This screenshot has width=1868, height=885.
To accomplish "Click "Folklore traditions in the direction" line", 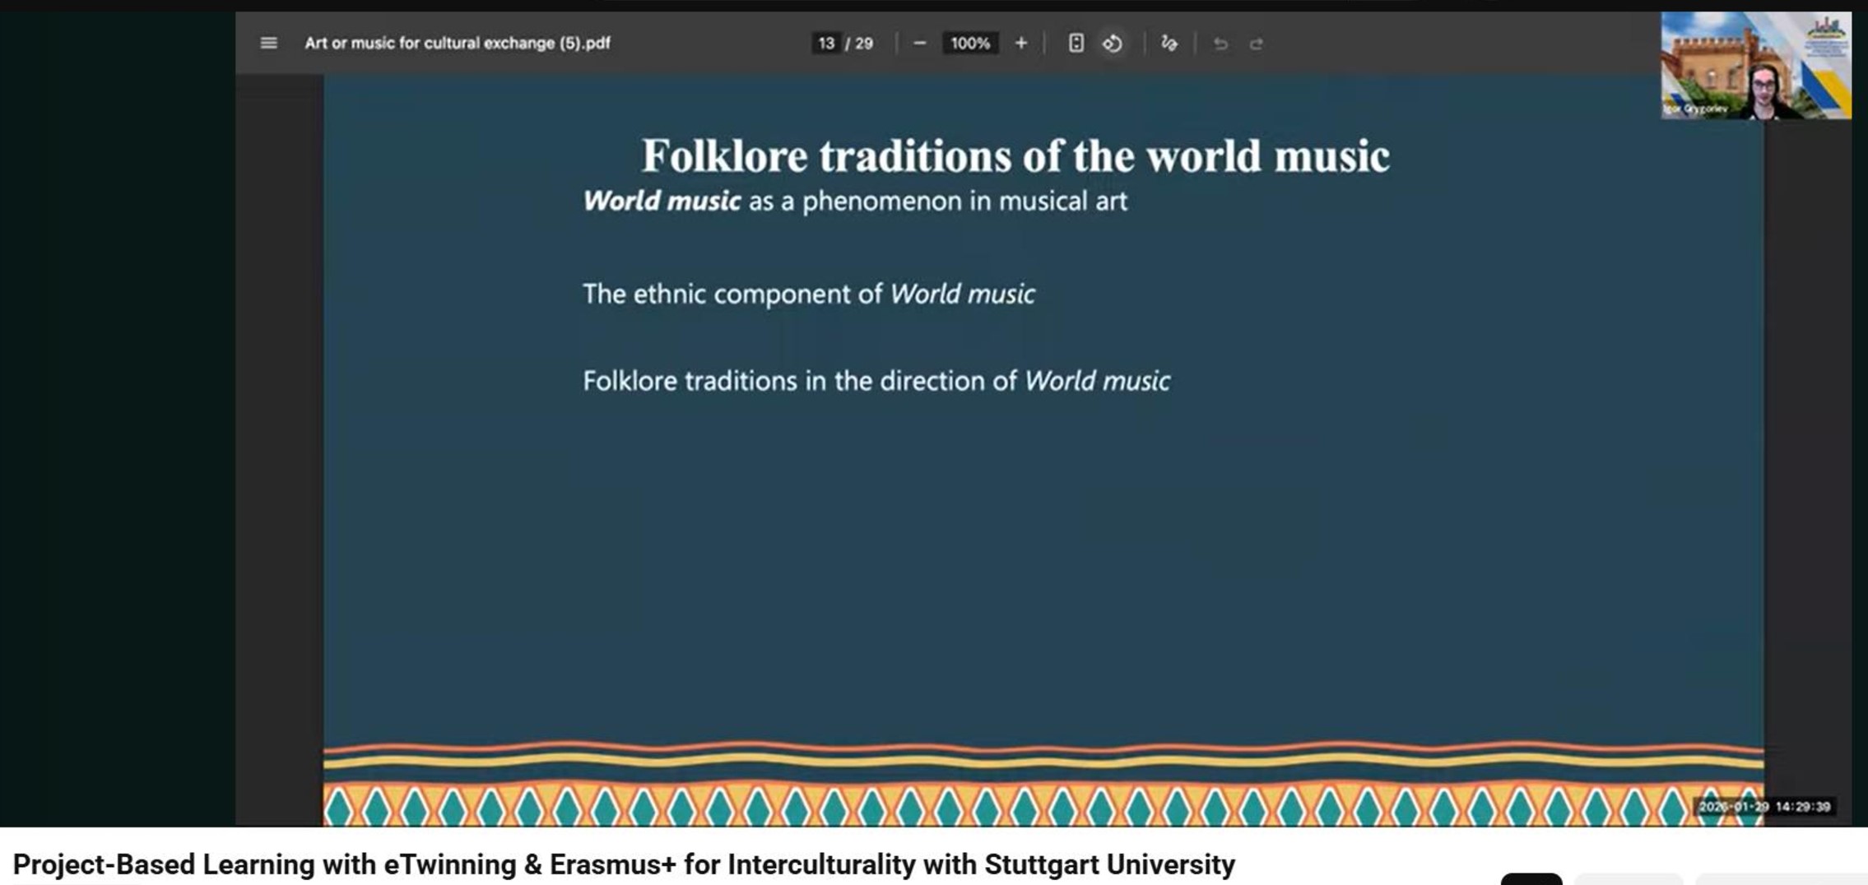I will (876, 381).
